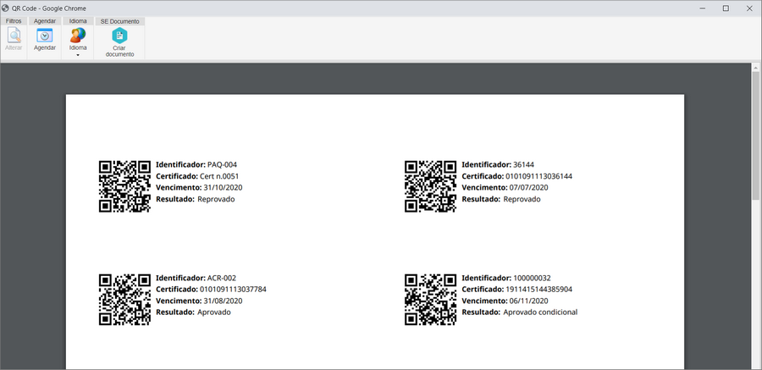Click the Idioma language icon
Screen dimensions: 762x370
tap(78, 36)
